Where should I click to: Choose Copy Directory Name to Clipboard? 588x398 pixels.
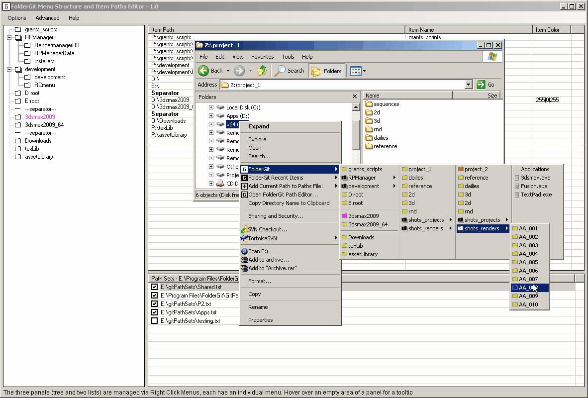pyautogui.click(x=290, y=203)
